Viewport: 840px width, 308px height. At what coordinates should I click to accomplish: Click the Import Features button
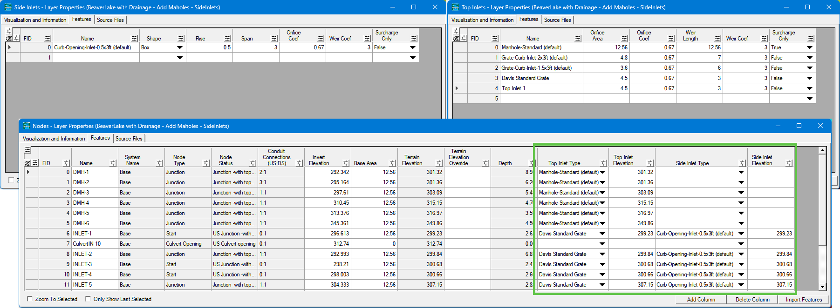coord(804,300)
